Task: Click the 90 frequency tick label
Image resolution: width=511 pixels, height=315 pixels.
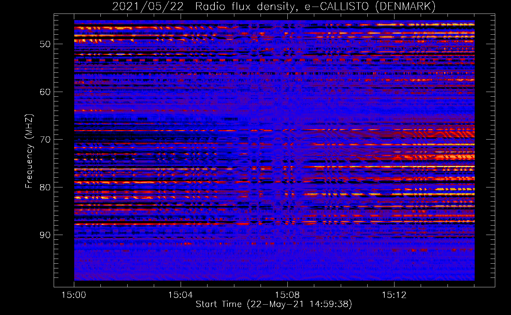Action: pos(45,235)
